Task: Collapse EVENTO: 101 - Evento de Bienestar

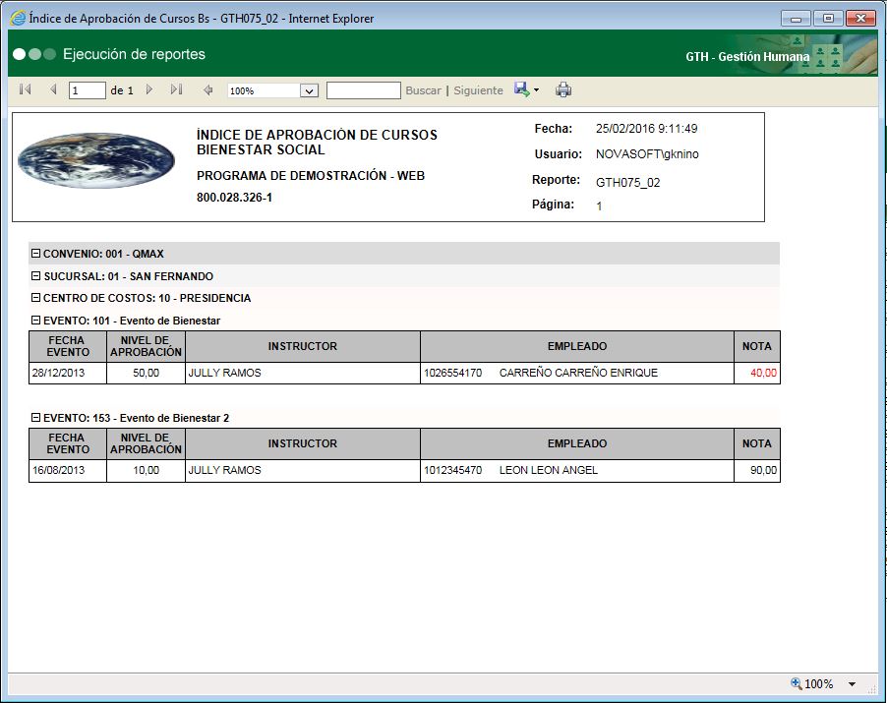Action: point(35,321)
